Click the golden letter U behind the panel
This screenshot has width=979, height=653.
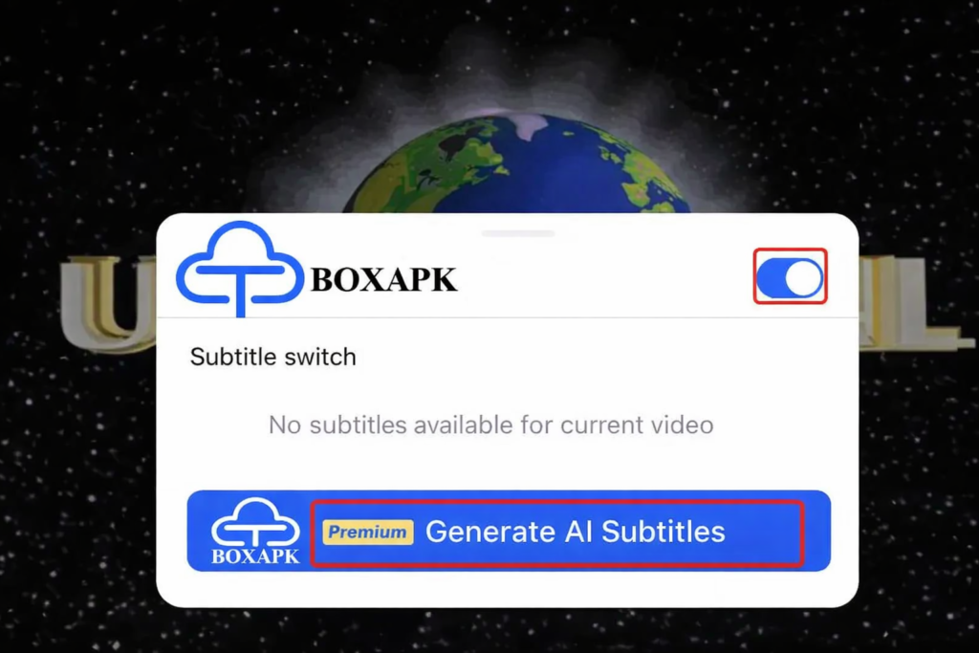tap(107, 301)
